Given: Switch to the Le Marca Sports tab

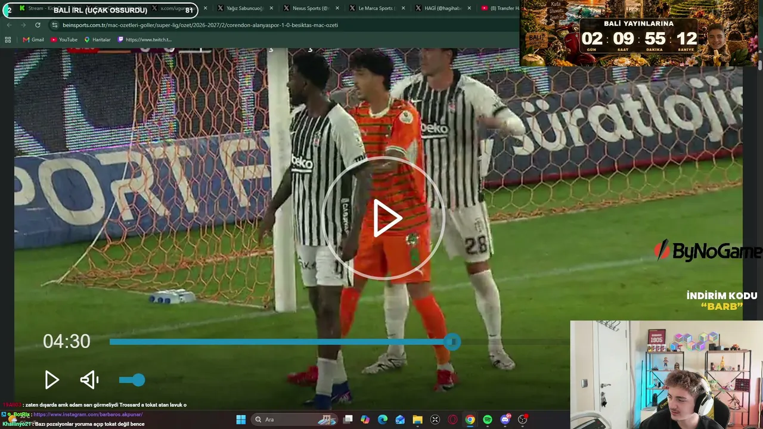Looking at the screenshot, I should click(x=372, y=8).
